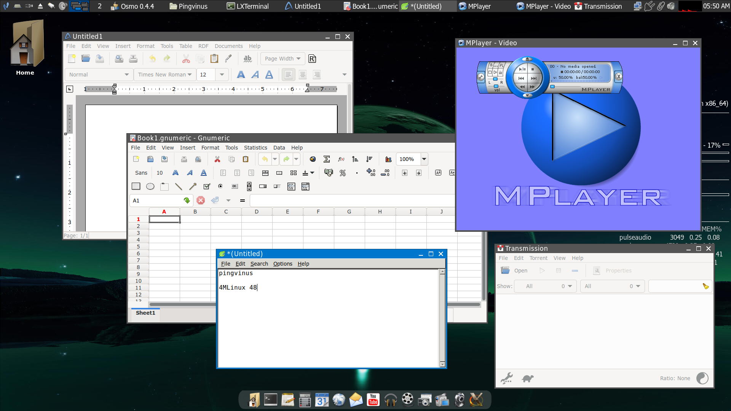This screenshot has height=411, width=731.
Task: Click the cut scissors icon in Gnumeric
Action: pyautogui.click(x=217, y=159)
